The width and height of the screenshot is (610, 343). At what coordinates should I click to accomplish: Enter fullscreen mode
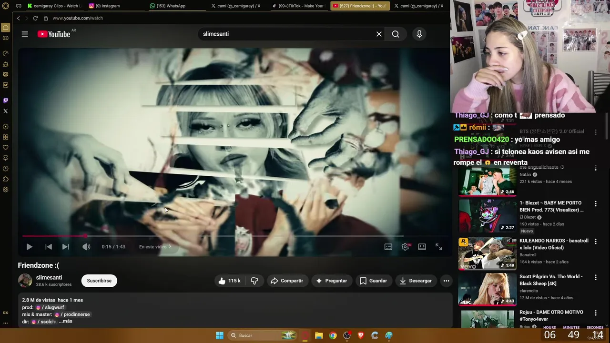coord(438,247)
